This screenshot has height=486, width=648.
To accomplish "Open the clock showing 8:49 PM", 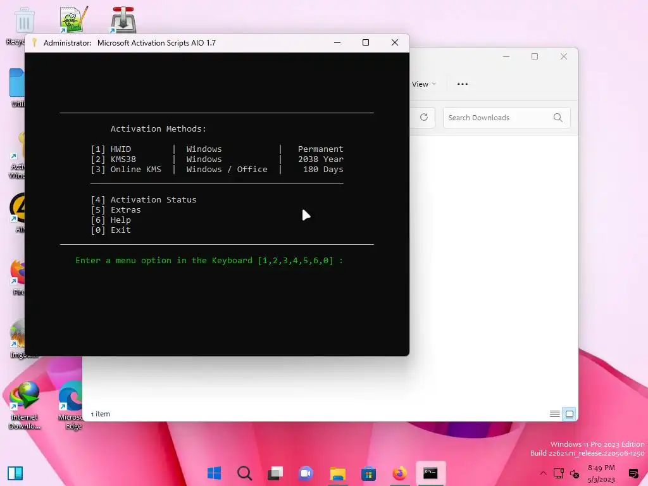I will coord(601,468).
